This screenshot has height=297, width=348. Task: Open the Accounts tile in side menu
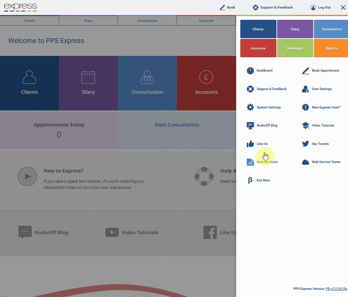click(258, 48)
